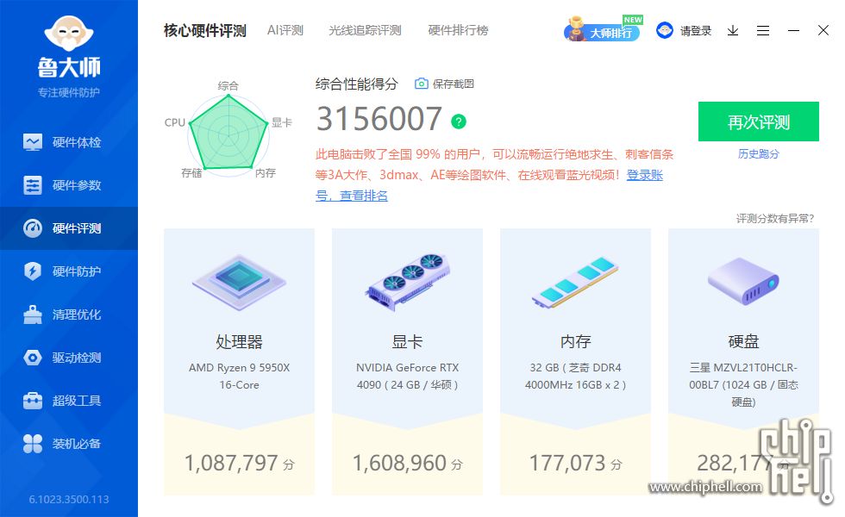
Task: Click the camera icon beside 保存截图
Action: [x=422, y=84]
